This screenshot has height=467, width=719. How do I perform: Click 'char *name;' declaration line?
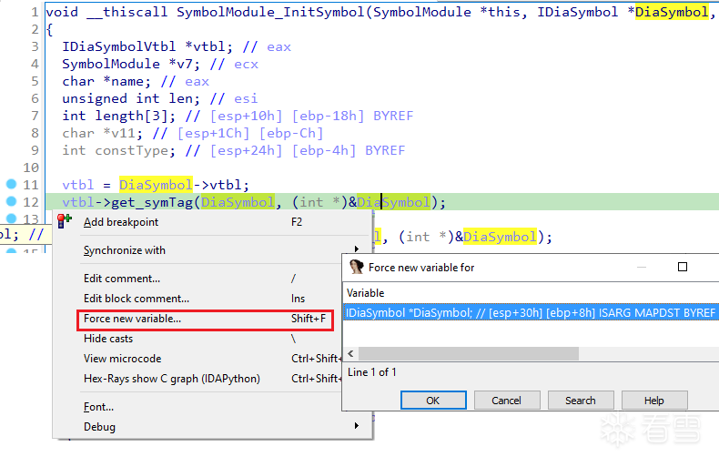pos(106,81)
